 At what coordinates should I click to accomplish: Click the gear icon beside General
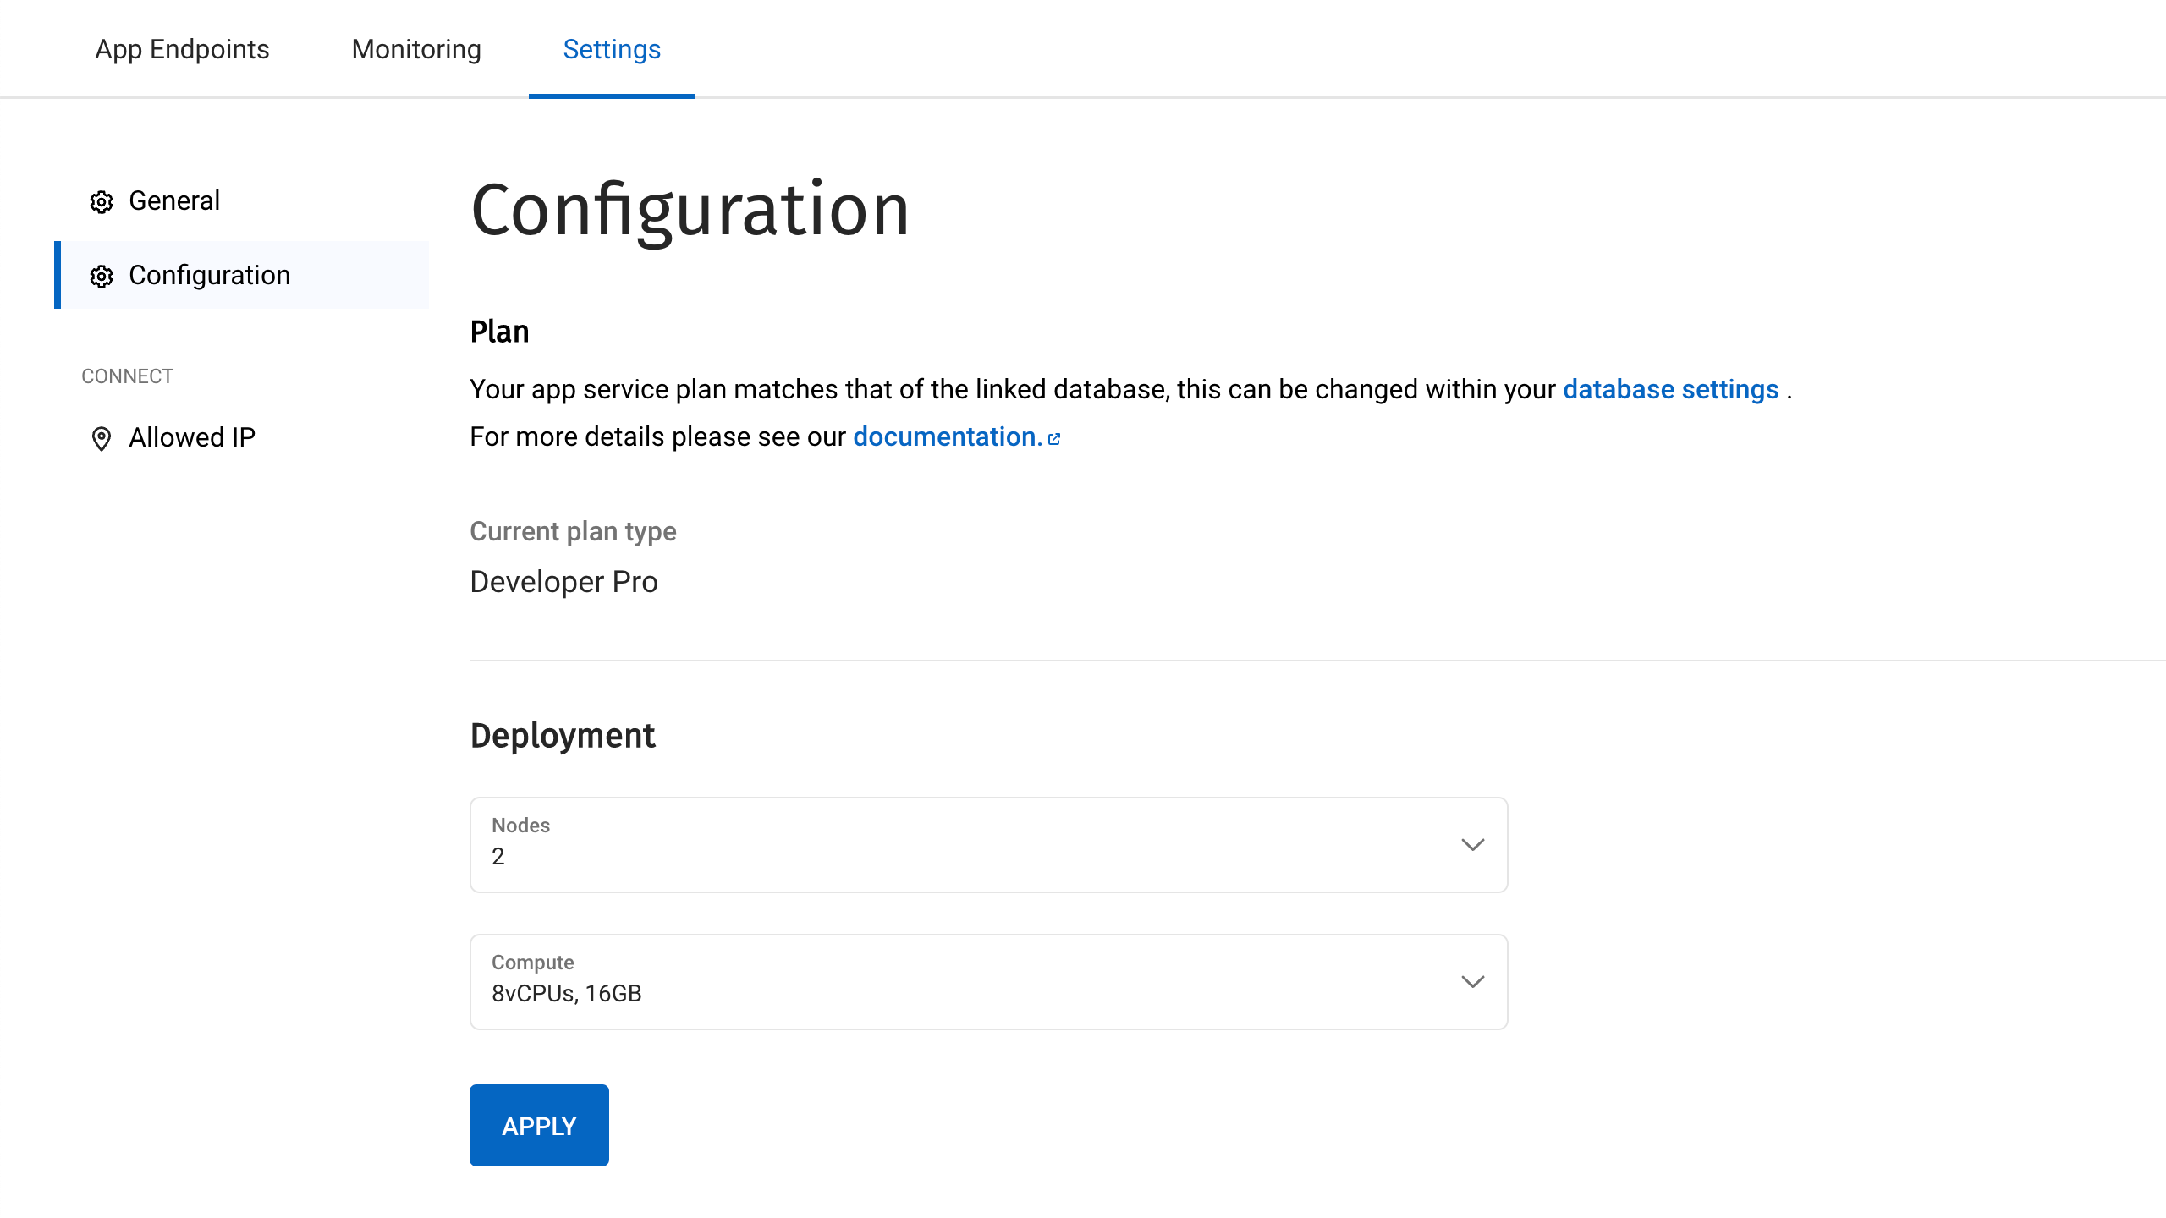pos(101,202)
